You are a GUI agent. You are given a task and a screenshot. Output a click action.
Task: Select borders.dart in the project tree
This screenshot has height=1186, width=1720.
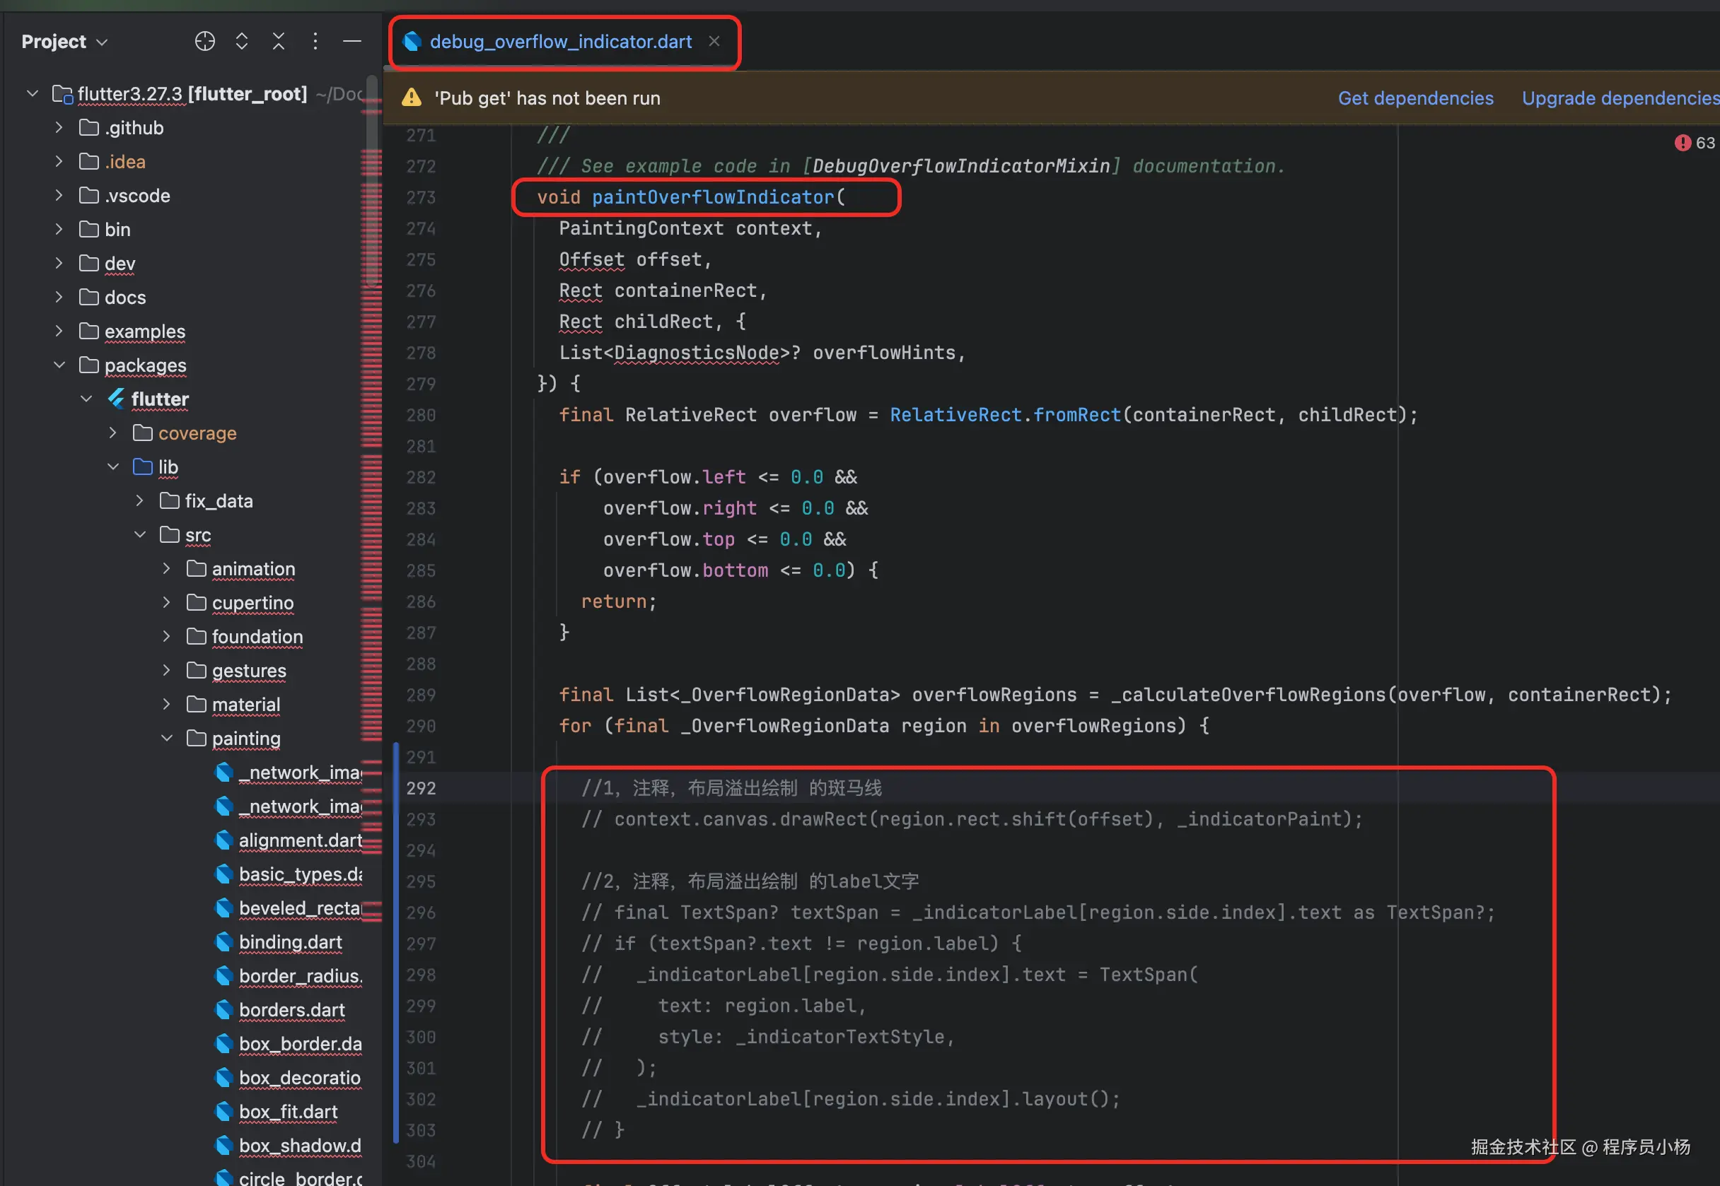pos(291,1010)
